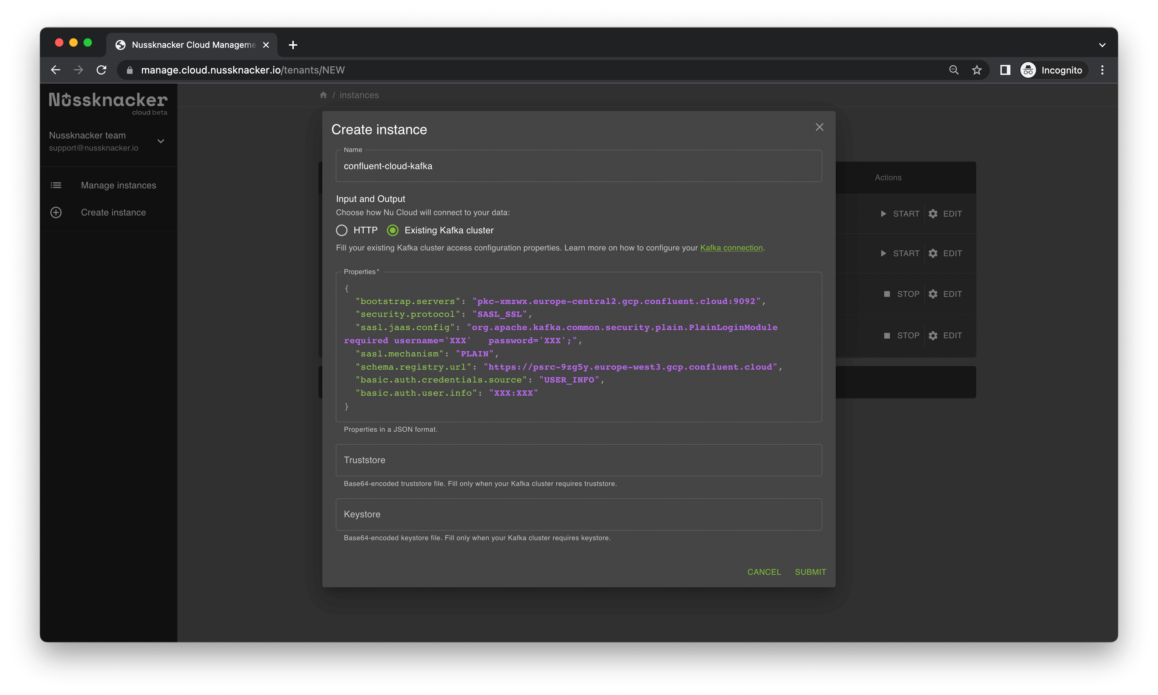Click the gear icon in the first START row

coord(932,214)
